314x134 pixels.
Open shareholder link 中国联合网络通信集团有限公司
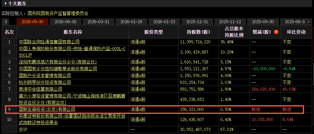(49, 42)
